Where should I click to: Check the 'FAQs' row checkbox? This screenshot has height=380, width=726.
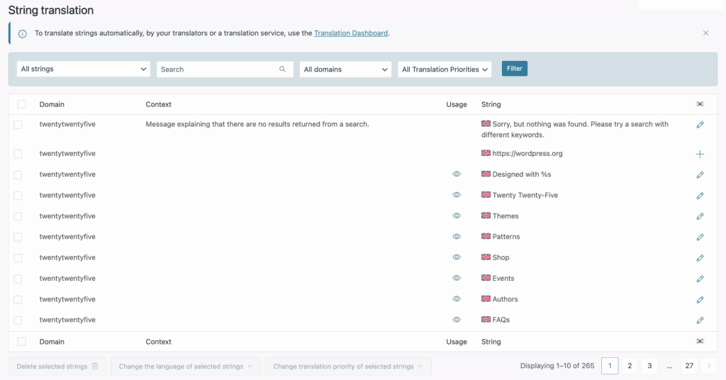tap(18, 320)
